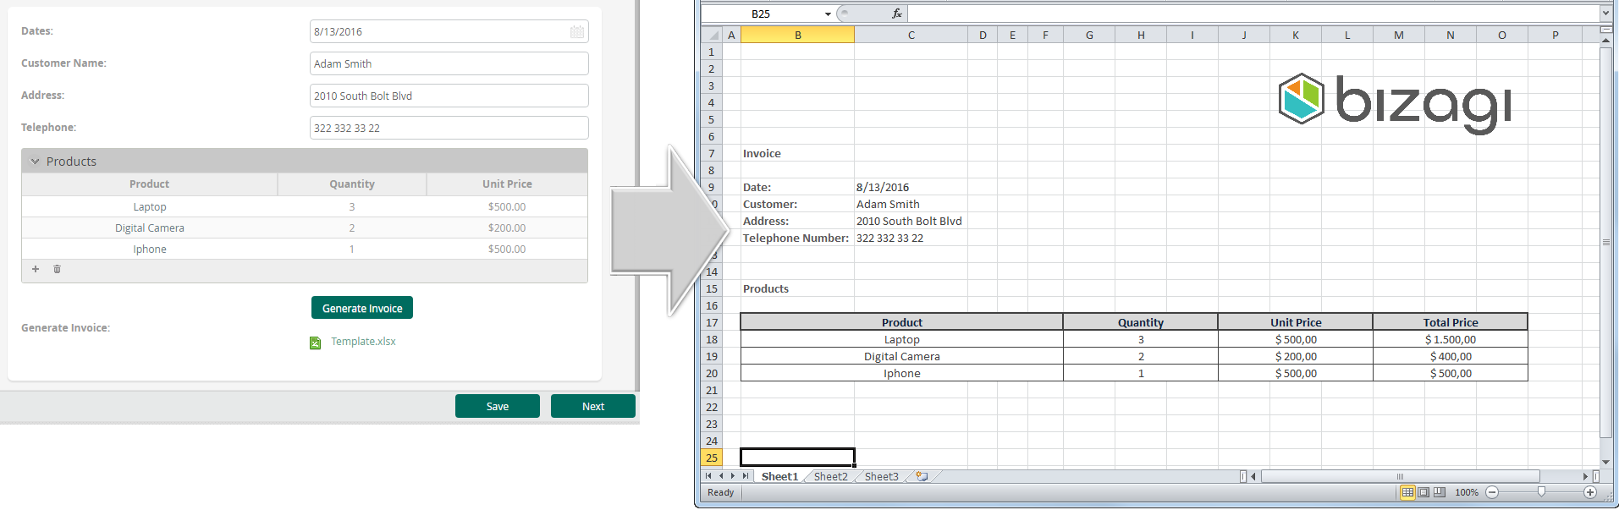
Task: Select the $ 400,00 total cell
Action: (1451, 356)
